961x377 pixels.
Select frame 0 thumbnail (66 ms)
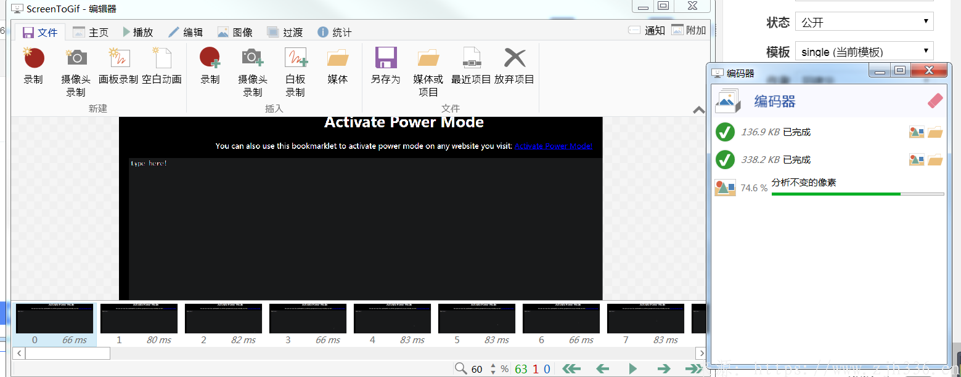click(54, 324)
